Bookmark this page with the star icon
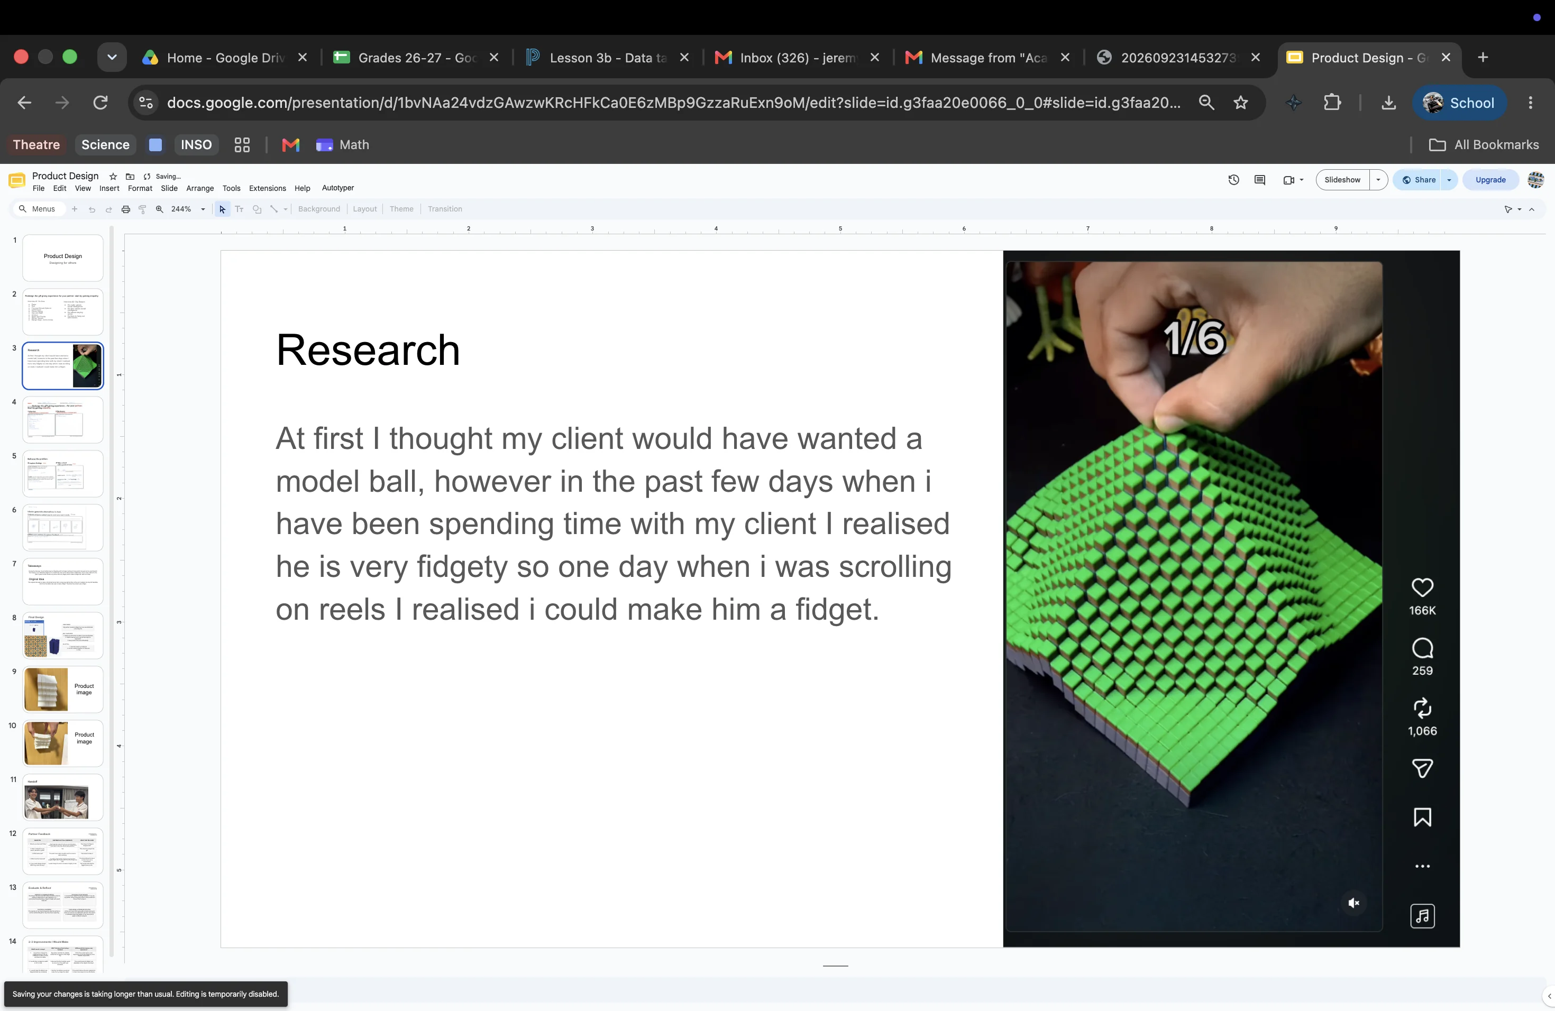The height and width of the screenshot is (1011, 1555). pos(1241,103)
